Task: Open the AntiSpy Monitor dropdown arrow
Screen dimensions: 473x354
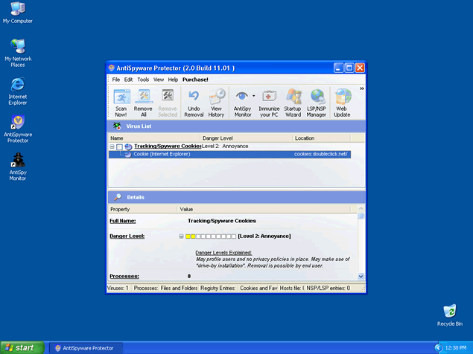Action: [254, 96]
